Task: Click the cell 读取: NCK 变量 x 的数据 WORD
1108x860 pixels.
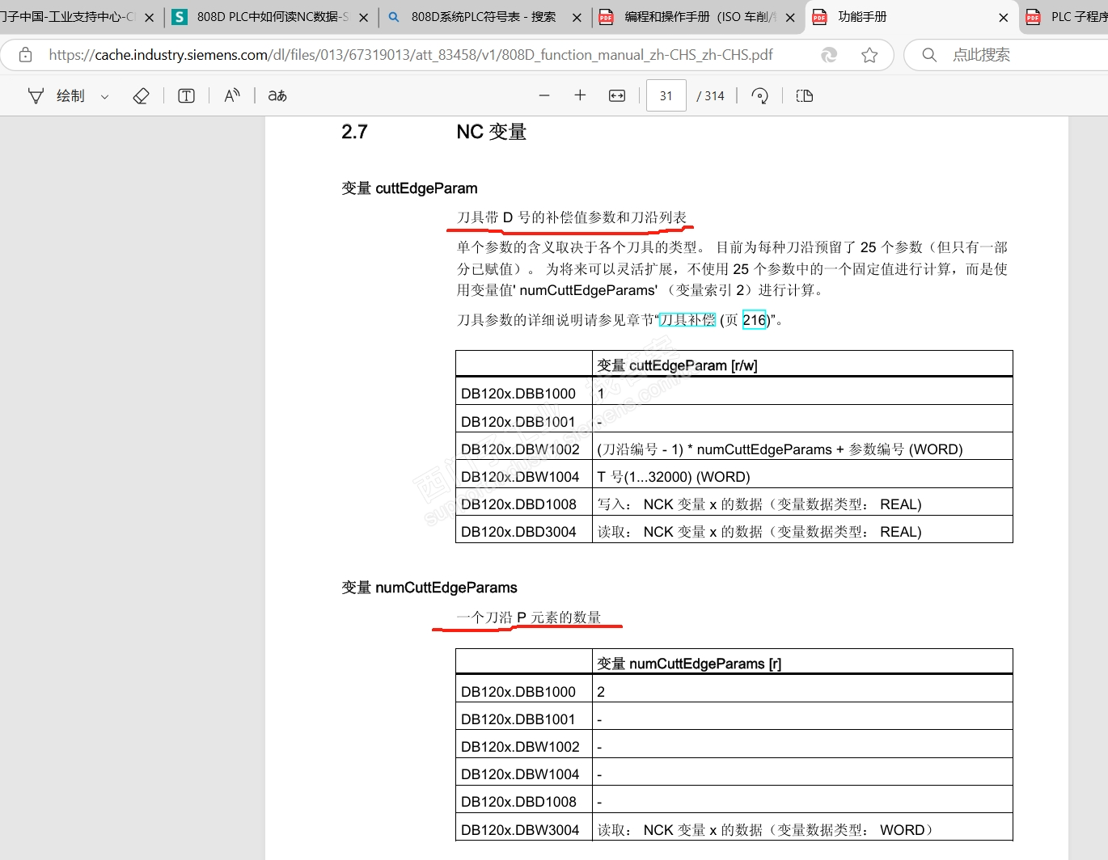Action: [802, 828]
